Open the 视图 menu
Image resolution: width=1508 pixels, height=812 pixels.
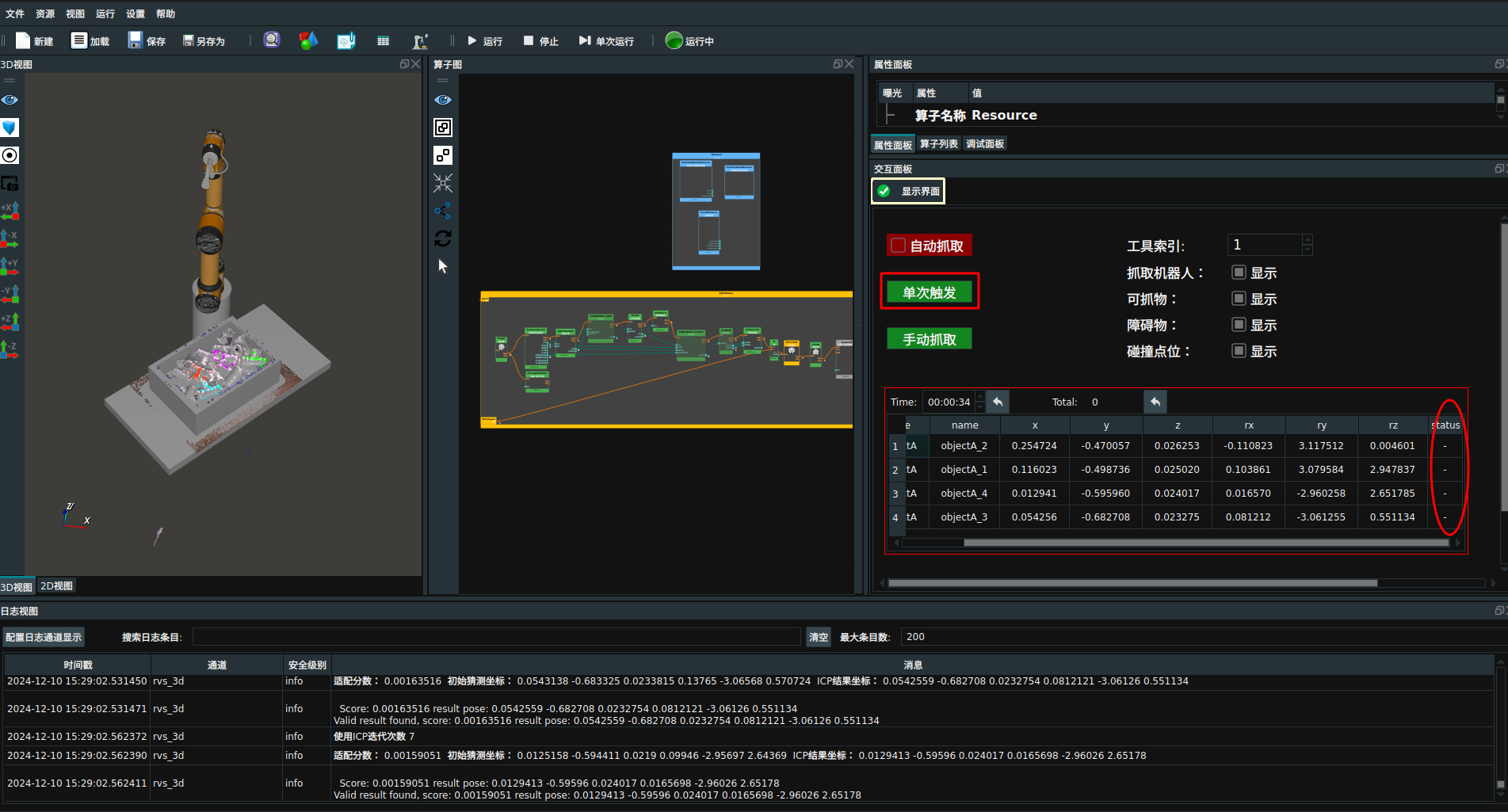coord(75,13)
